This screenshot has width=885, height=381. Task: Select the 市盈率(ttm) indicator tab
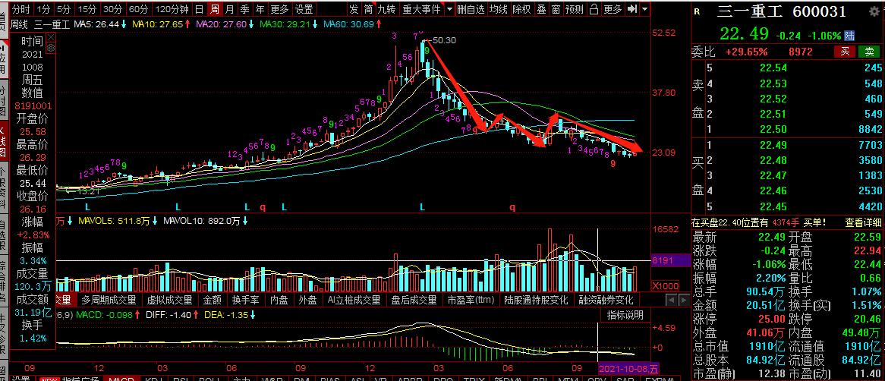(471, 300)
